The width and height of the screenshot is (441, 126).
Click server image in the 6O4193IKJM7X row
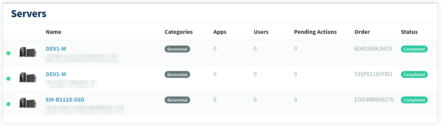pos(28,52)
